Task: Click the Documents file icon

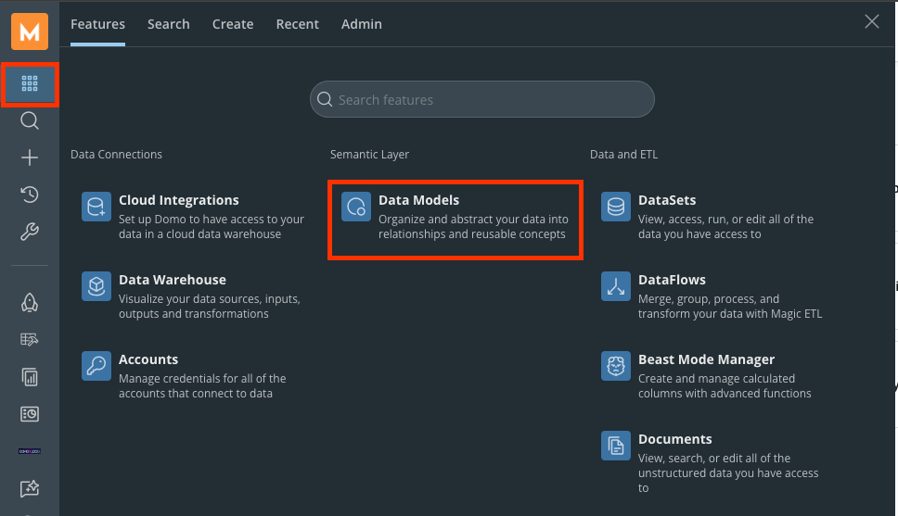Action: [616, 446]
